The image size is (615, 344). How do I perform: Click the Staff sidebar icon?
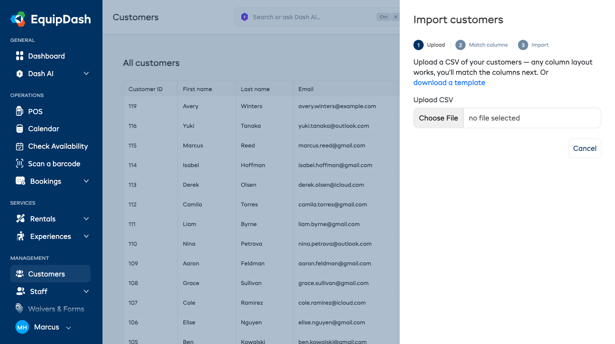point(20,291)
